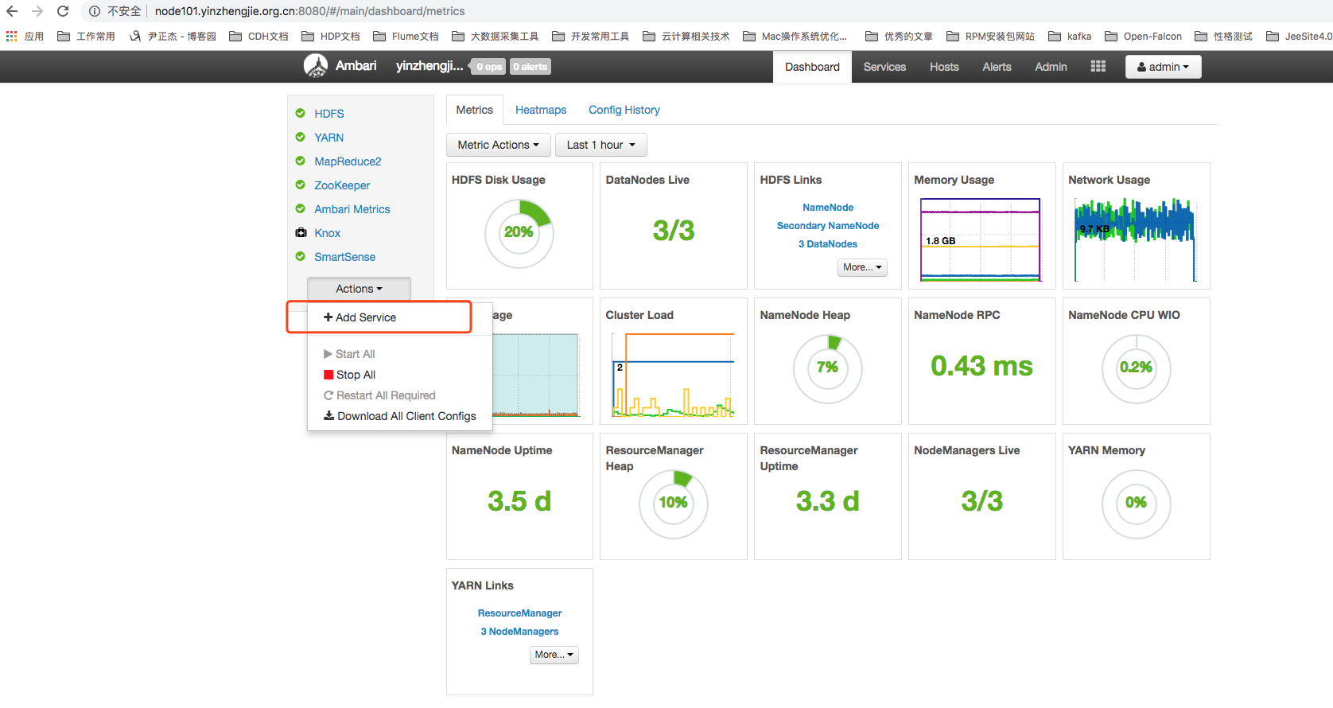Image resolution: width=1333 pixels, height=708 pixels.
Task: Expand More in HDFS Links
Action: [x=862, y=267]
